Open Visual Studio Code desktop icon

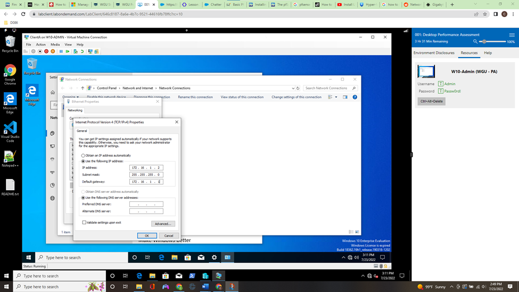pyautogui.click(x=10, y=132)
